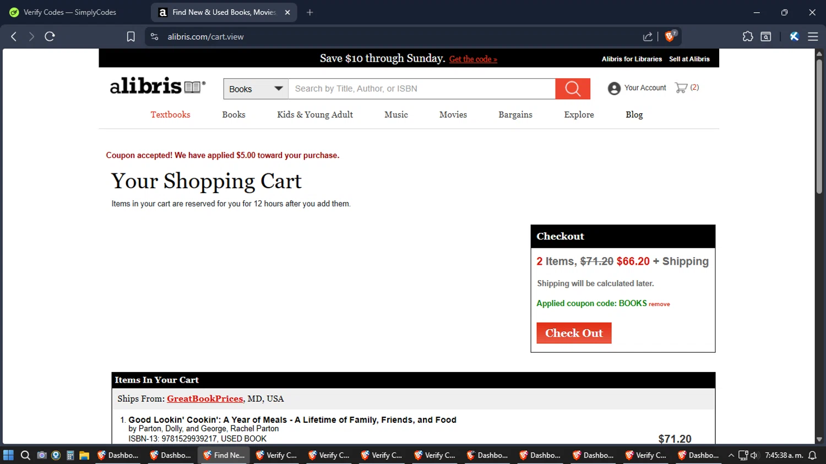Click the volume speaker tray icon
Viewport: 826px width, 464px height.
coord(754,455)
